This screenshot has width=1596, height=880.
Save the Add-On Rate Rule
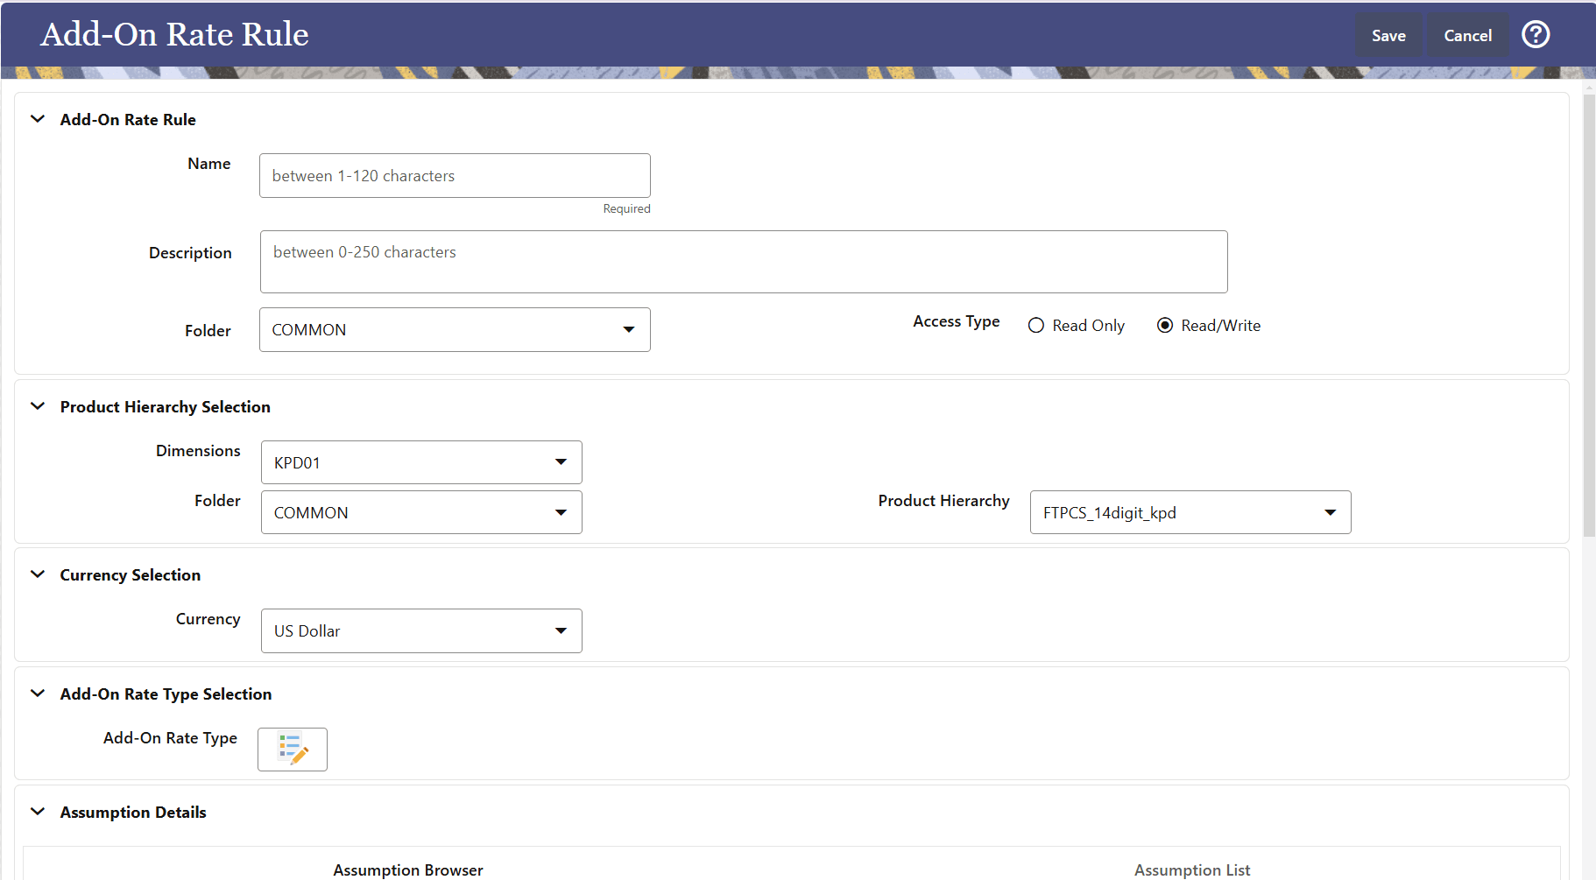[1388, 35]
